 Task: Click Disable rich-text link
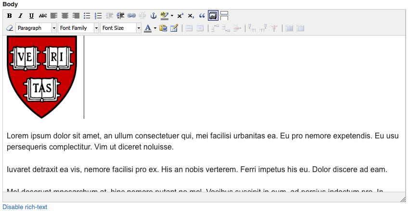coord(25,207)
